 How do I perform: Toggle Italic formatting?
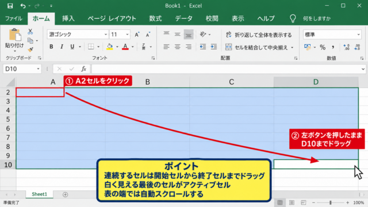coord(62,47)
